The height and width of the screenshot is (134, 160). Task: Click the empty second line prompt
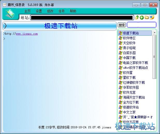(4, 39)
